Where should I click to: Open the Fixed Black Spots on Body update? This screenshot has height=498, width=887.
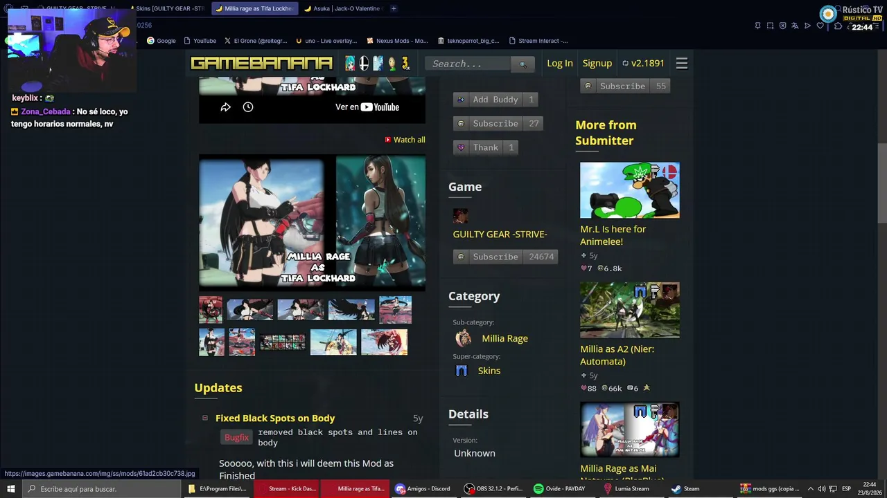tap(275, 418)
